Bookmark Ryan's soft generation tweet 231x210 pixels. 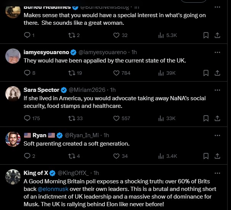coord(206,156)
